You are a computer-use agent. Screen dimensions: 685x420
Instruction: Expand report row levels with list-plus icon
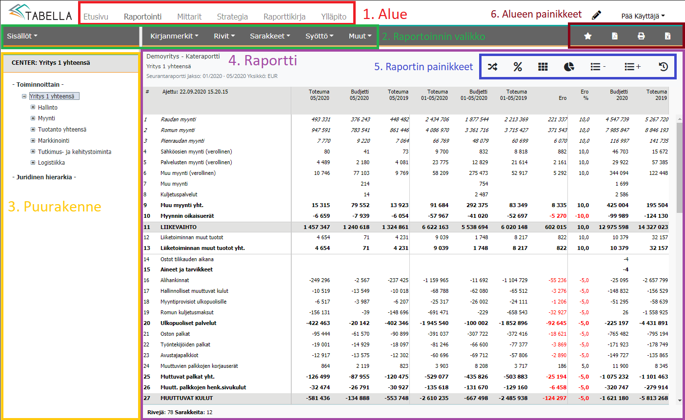pos(630,66)
